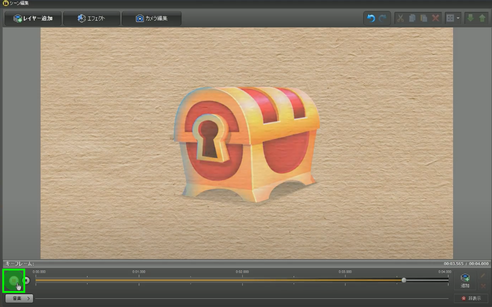The height and width of the screenshot is (307, 492).
Task: Stop playback with the stop button
Action: point(27,281)
